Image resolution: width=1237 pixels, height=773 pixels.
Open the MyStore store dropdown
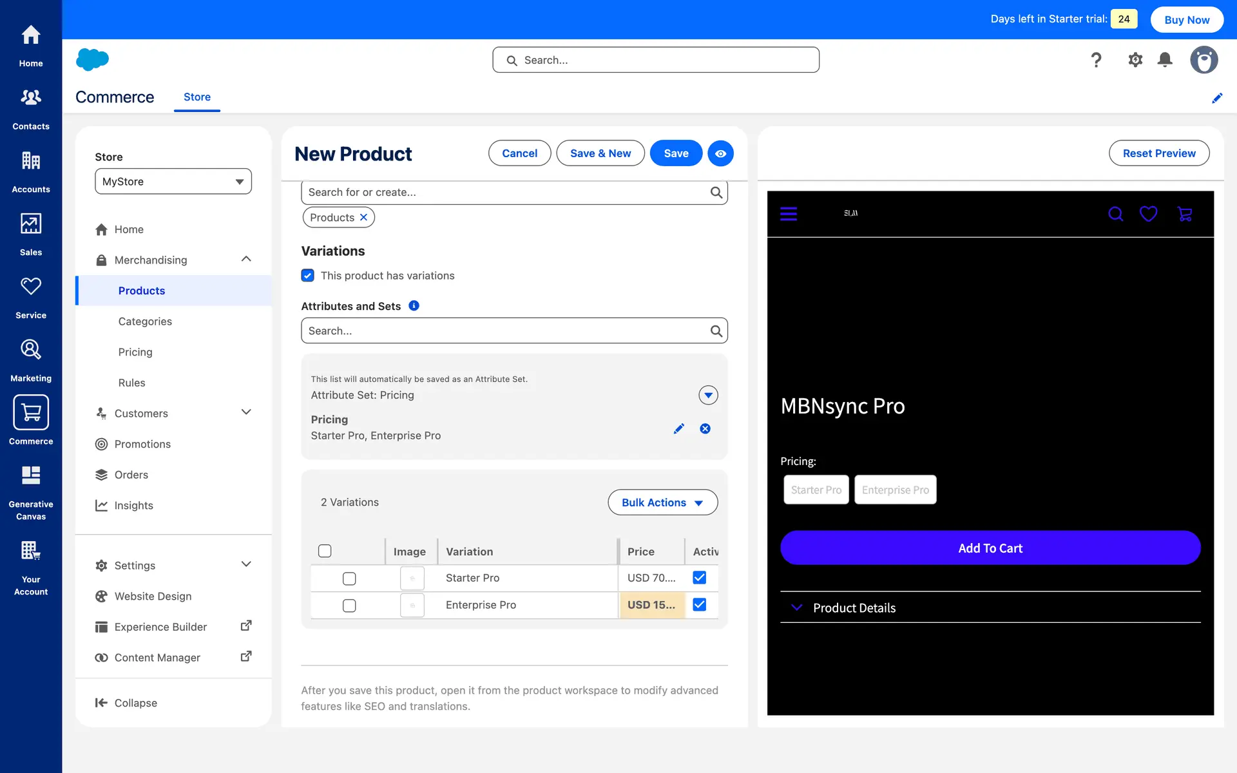(x=173, y=182)
